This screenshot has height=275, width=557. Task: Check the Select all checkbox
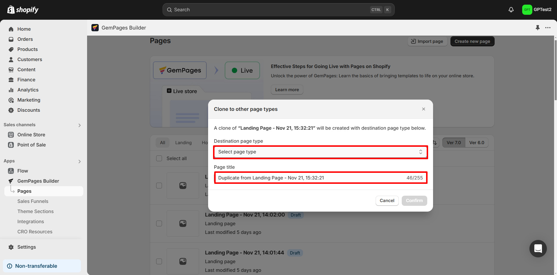click(x=159, y=158)
